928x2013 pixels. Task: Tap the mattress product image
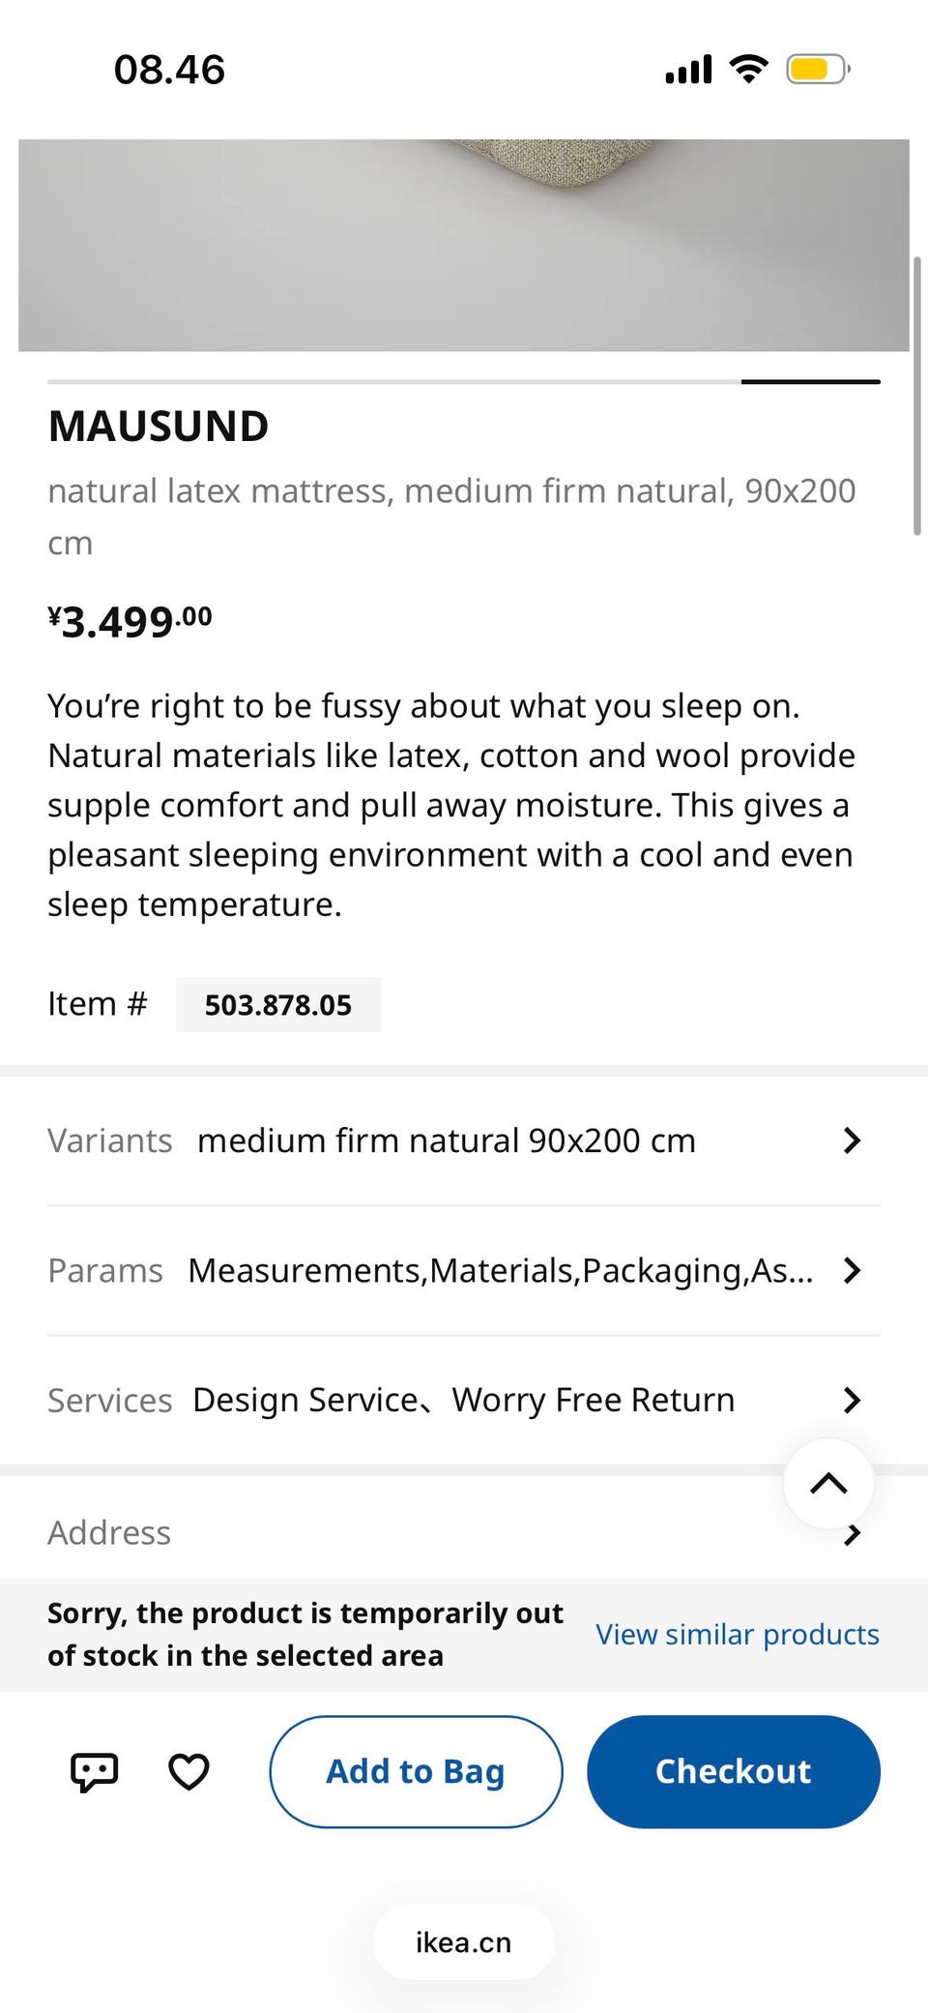pyautogui.click(x=464, y=245)
